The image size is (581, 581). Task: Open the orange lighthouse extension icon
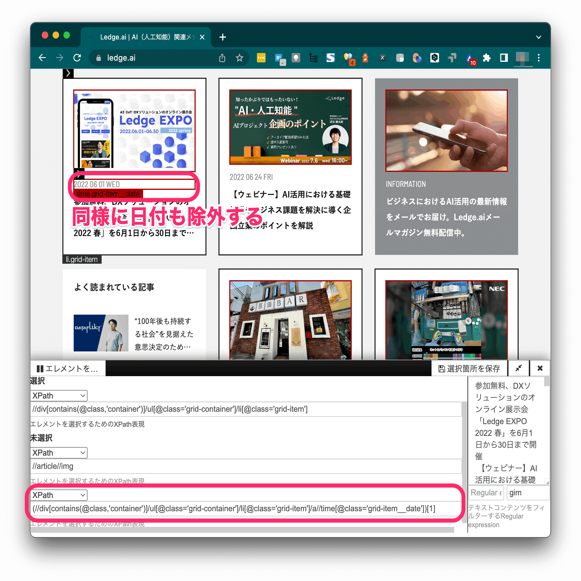(x=365, y=58)
